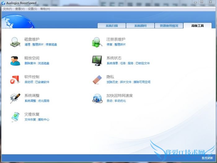Click the 清理 link under 磁盘维护
Viewport: 217px width, 163px height.
point(27,45)
